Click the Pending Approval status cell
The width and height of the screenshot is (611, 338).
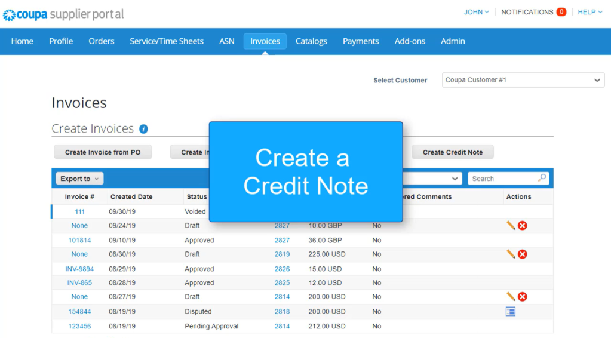click(x=211, y=326)
